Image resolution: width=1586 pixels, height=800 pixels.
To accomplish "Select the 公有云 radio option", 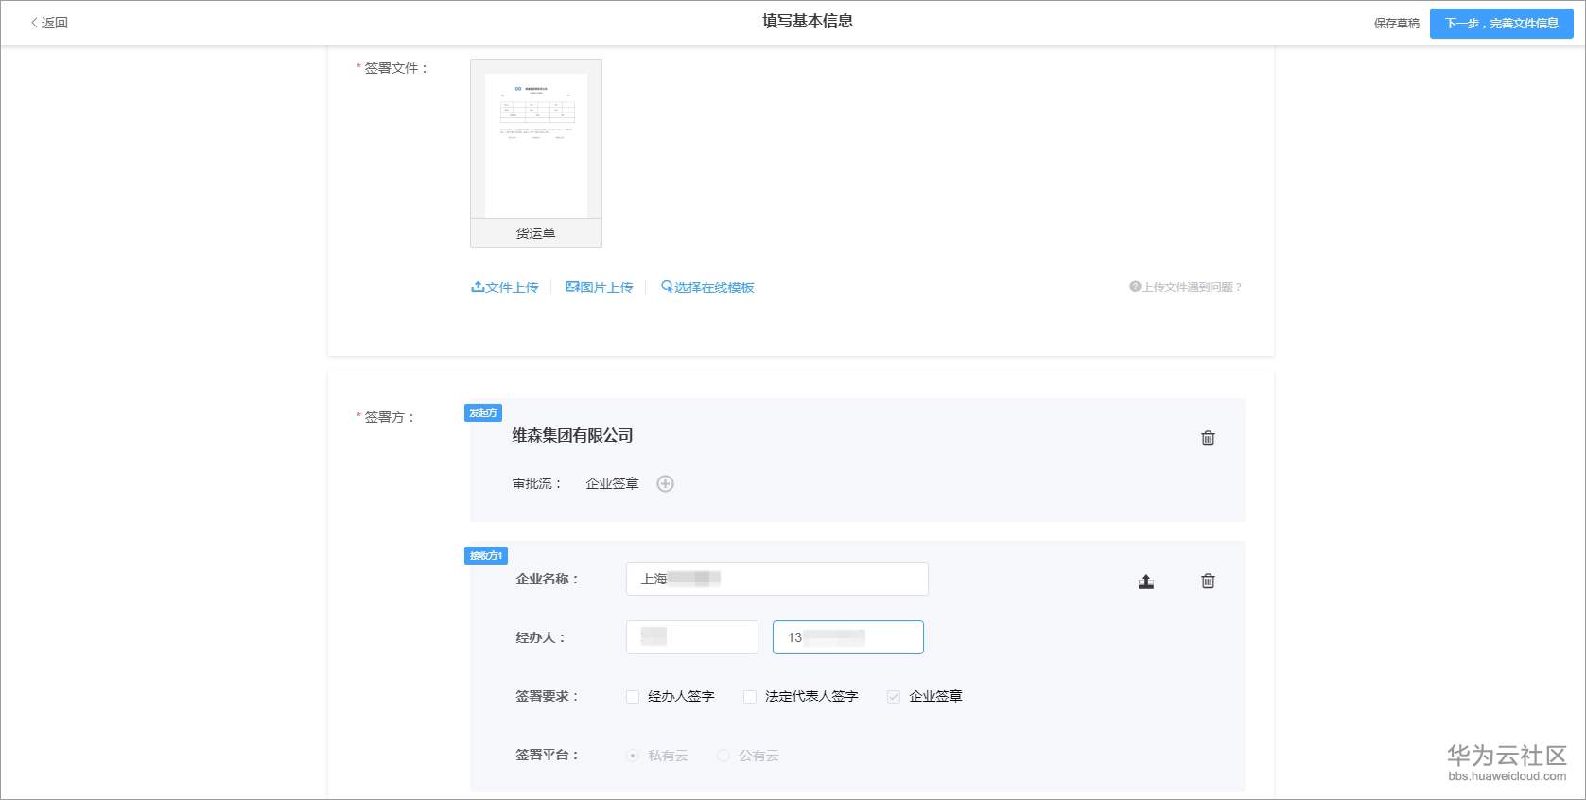I will [x=723, y=756].
